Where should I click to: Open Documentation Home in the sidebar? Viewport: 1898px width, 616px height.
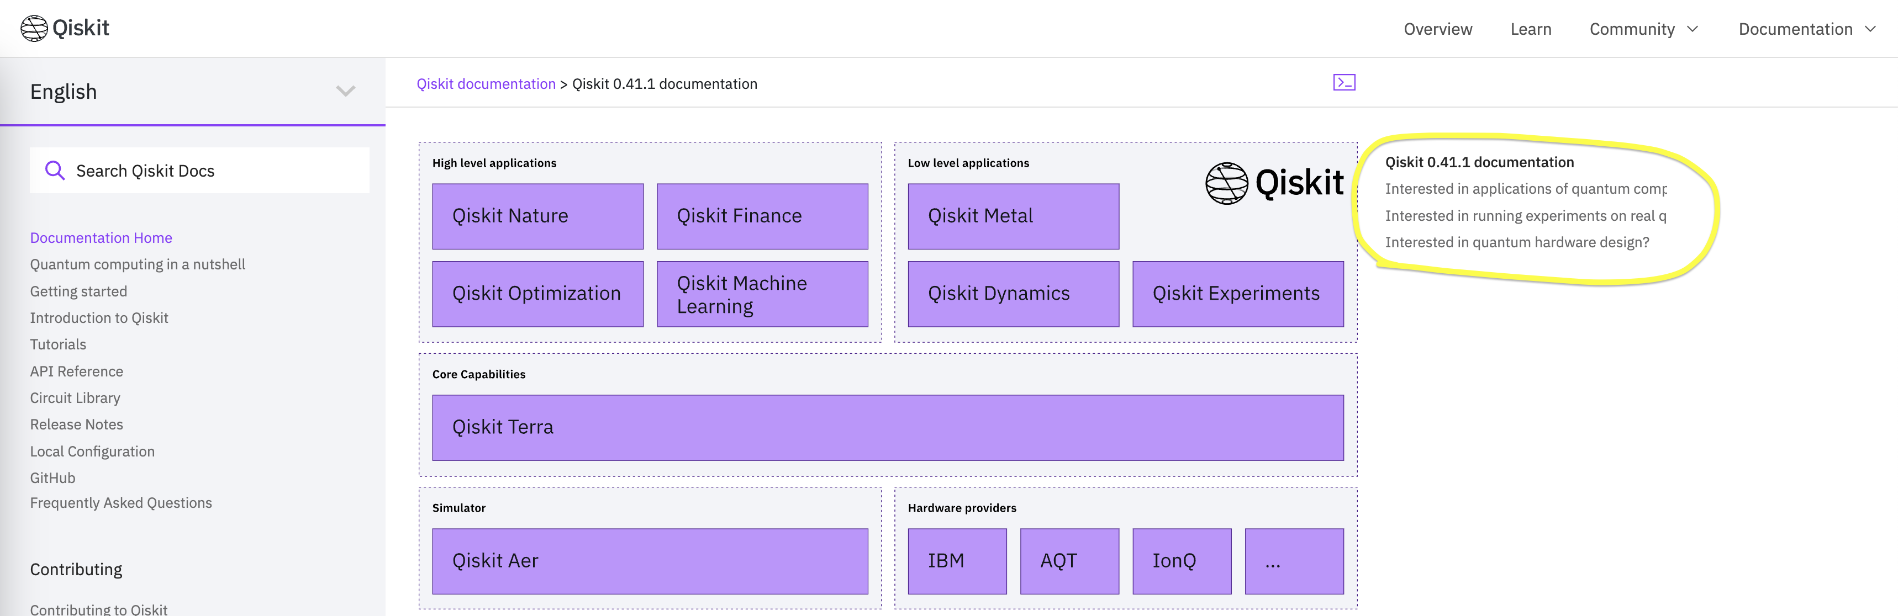click(x=101, y=237)
